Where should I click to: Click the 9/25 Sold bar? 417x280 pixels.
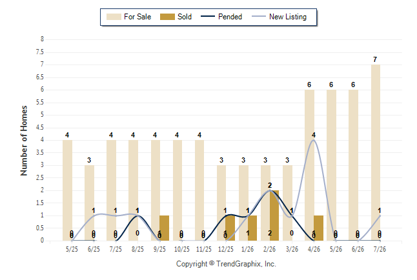[165, 228]
